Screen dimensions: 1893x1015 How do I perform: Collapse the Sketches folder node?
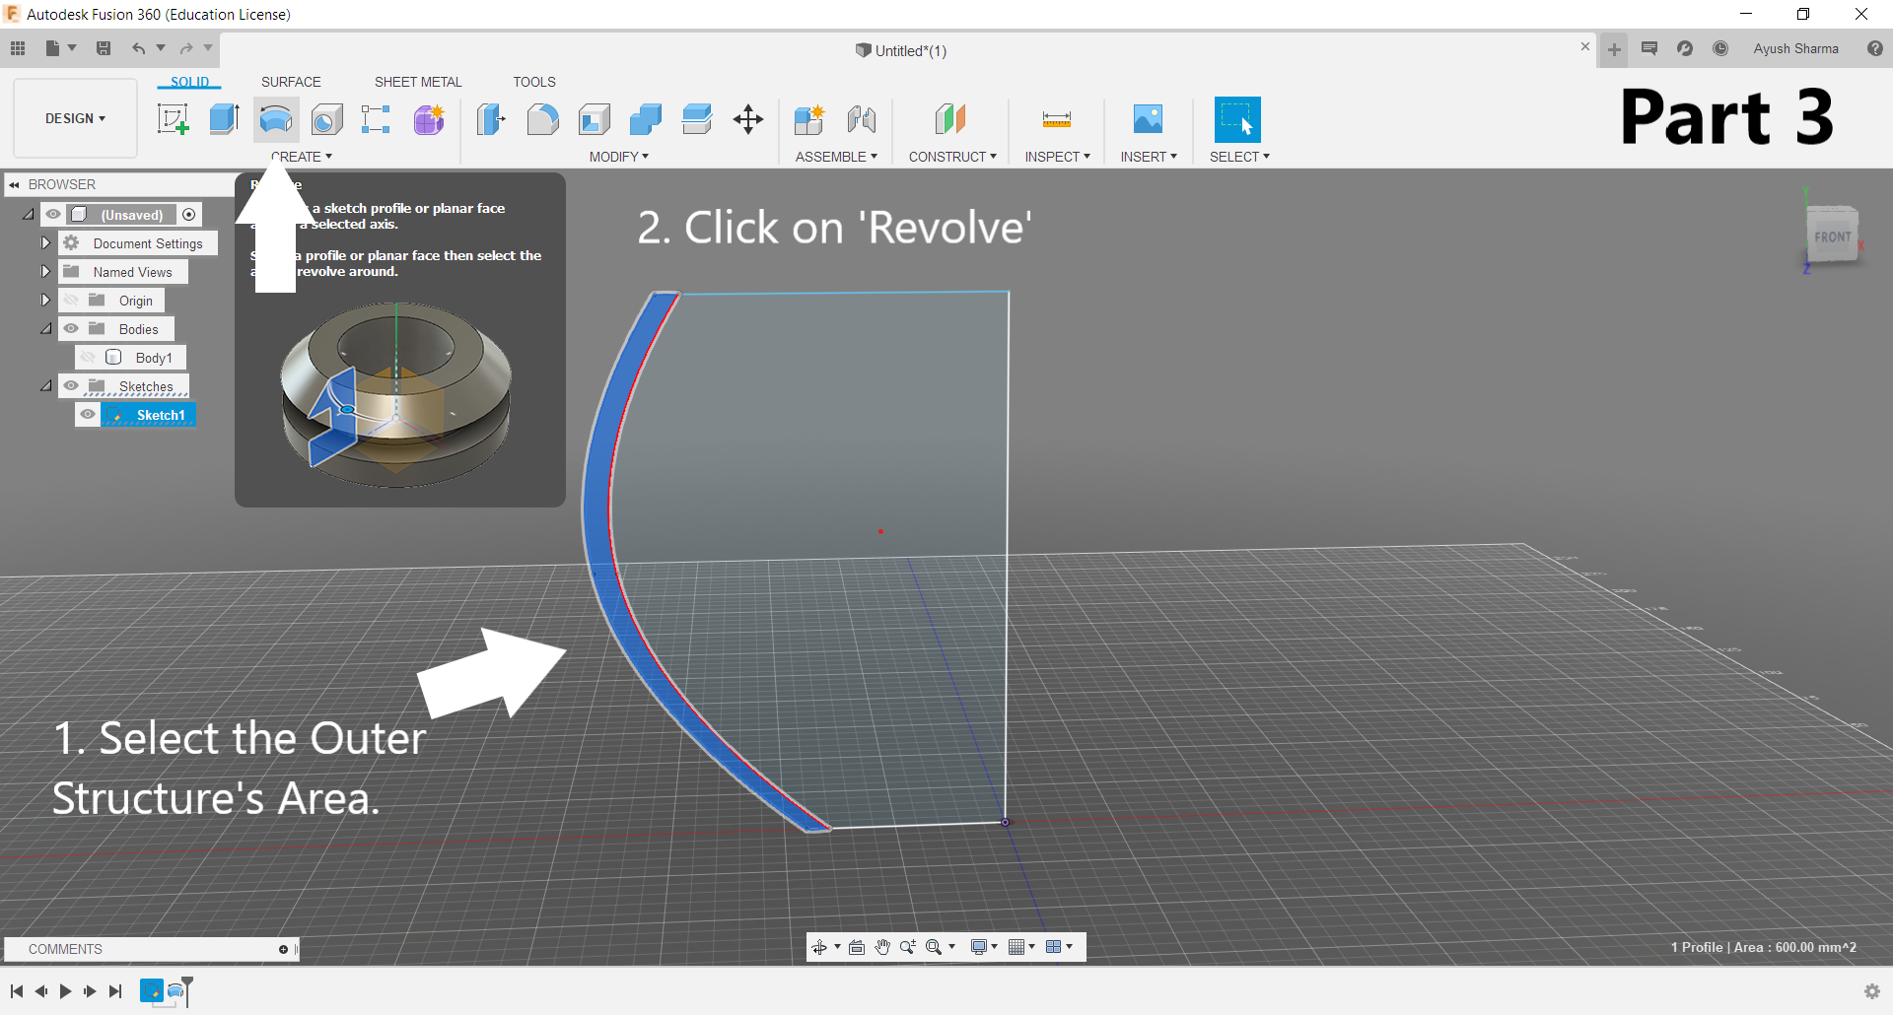coord(45,385)
